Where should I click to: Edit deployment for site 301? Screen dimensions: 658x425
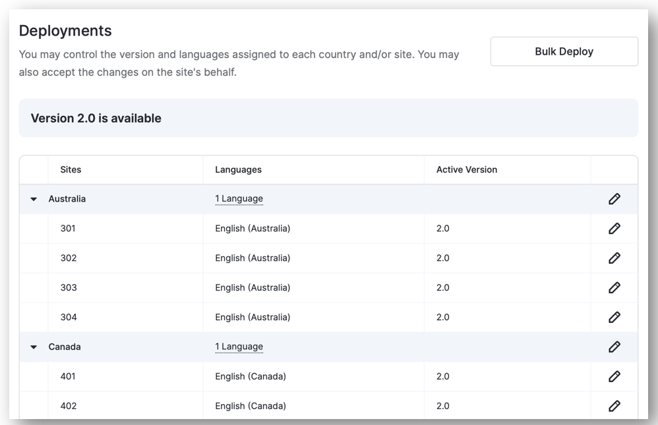point(614,229)
